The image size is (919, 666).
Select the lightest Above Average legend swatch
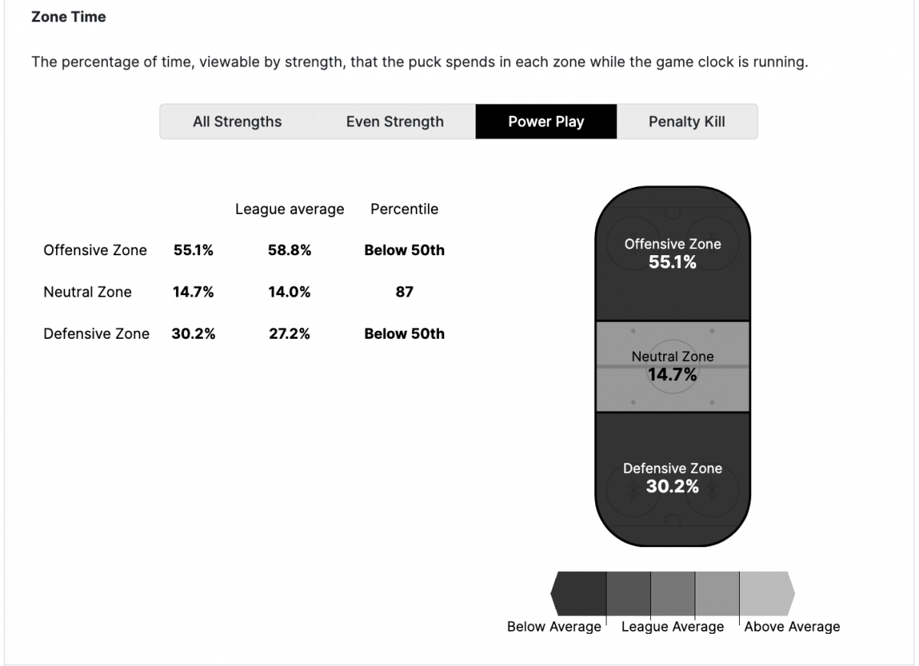pyautogui.click(x=766, y=593)
